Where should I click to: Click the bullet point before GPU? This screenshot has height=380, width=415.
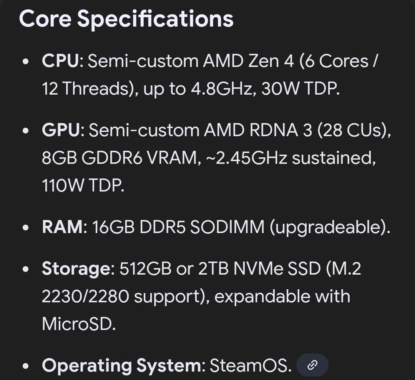point(26,131)
